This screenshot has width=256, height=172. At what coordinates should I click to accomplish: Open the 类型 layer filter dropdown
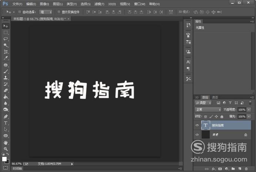tap(203, 103)
